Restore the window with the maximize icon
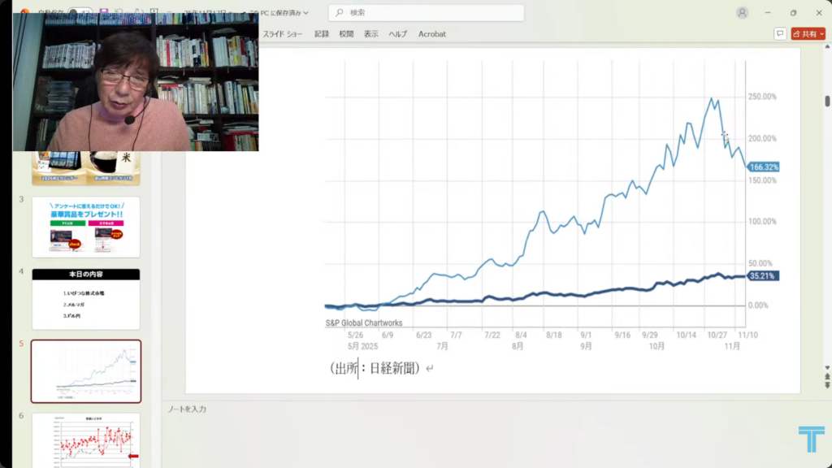832x468 pixels. click(793, 13)
